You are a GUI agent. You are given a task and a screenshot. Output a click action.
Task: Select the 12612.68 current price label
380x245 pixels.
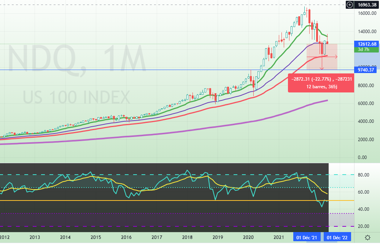click(x=367, y=44)
